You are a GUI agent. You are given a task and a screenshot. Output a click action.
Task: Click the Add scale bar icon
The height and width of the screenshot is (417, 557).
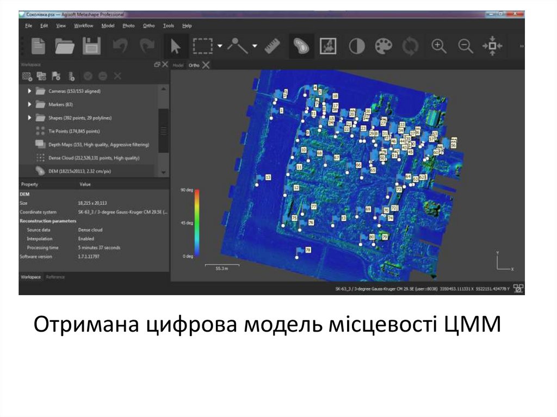click(71, 76)
